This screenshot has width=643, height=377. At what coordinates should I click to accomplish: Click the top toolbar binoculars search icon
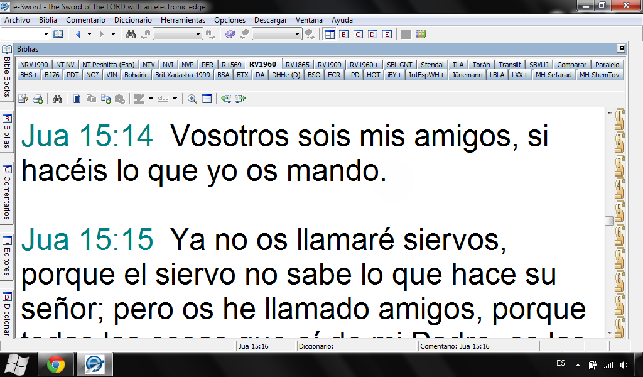point(131,34)
